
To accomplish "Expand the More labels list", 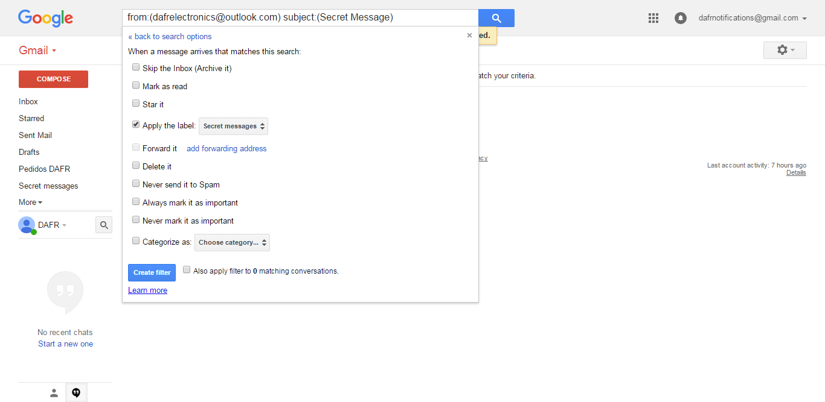I will coord(30,203).
